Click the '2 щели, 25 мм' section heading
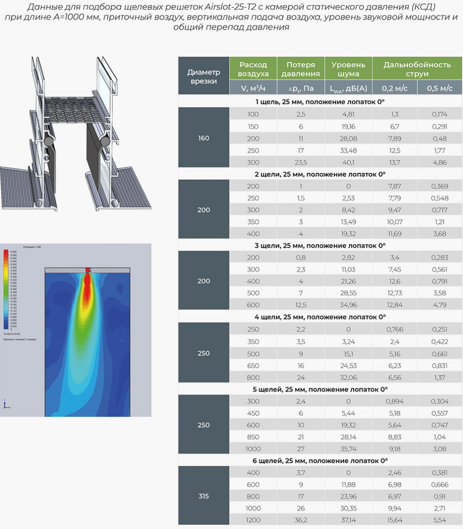Viewport: 463px width, 529px height. [x=320, y=174]
